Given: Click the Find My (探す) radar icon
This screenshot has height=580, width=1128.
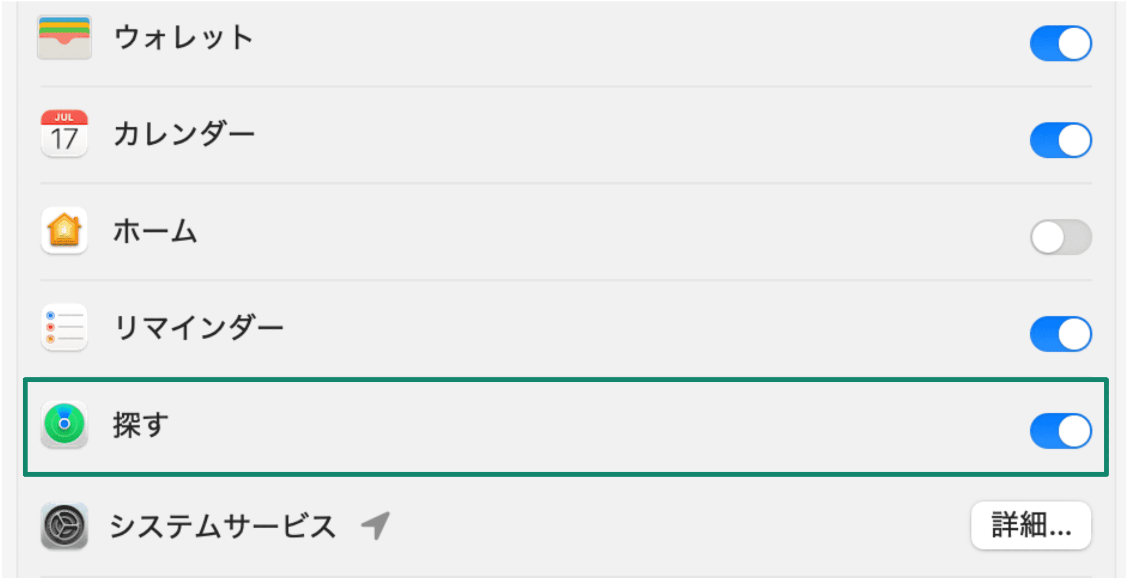Looking at the screenshot, I should tap(64, 424).
